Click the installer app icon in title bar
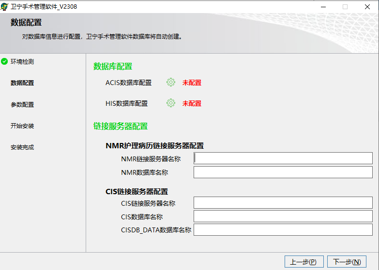 [x=4, y=6]
